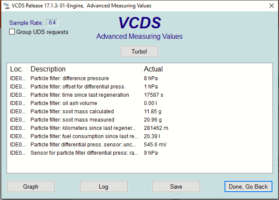
Task: Start logging with the Log button
Action: click(x=104, y=186)
